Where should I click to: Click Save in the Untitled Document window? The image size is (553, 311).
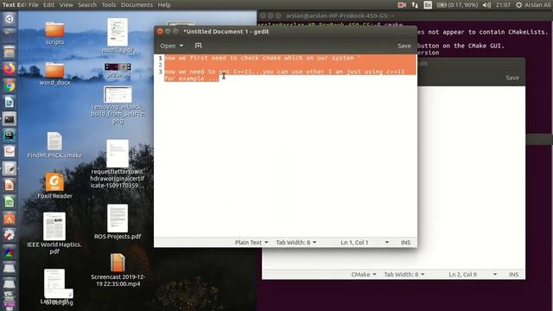tap(404, 46)
